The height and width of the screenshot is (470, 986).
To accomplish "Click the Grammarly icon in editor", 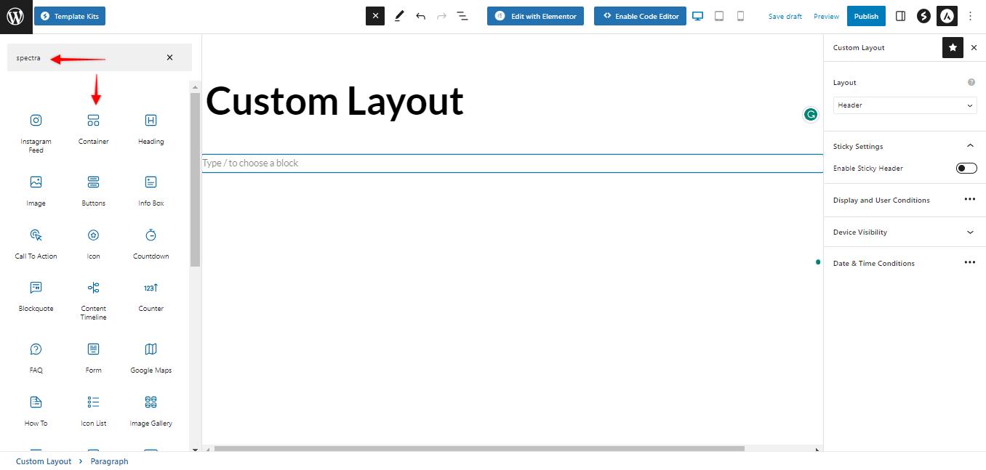I will click(811, 114).
